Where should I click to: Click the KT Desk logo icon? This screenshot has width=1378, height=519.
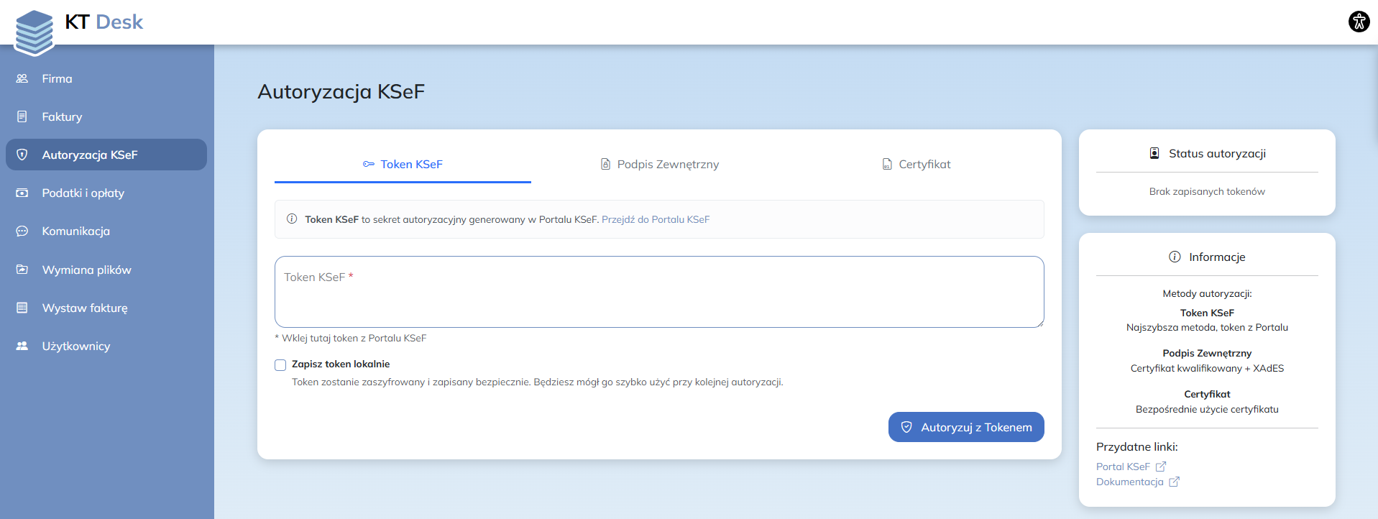tap(35, 32)
